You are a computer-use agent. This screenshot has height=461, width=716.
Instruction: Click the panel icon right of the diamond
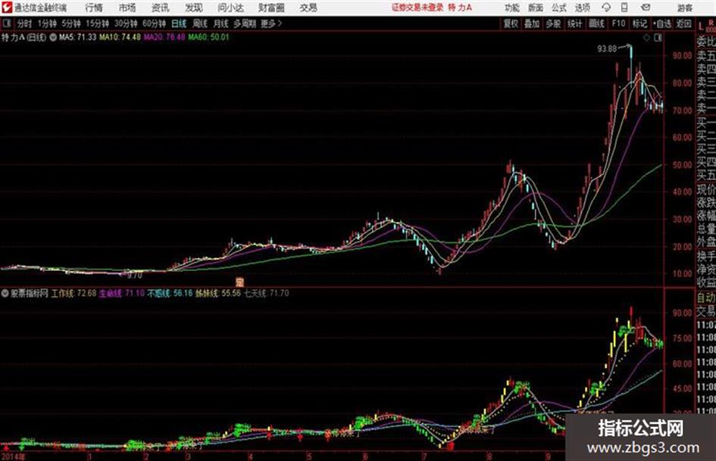(658, 38)
